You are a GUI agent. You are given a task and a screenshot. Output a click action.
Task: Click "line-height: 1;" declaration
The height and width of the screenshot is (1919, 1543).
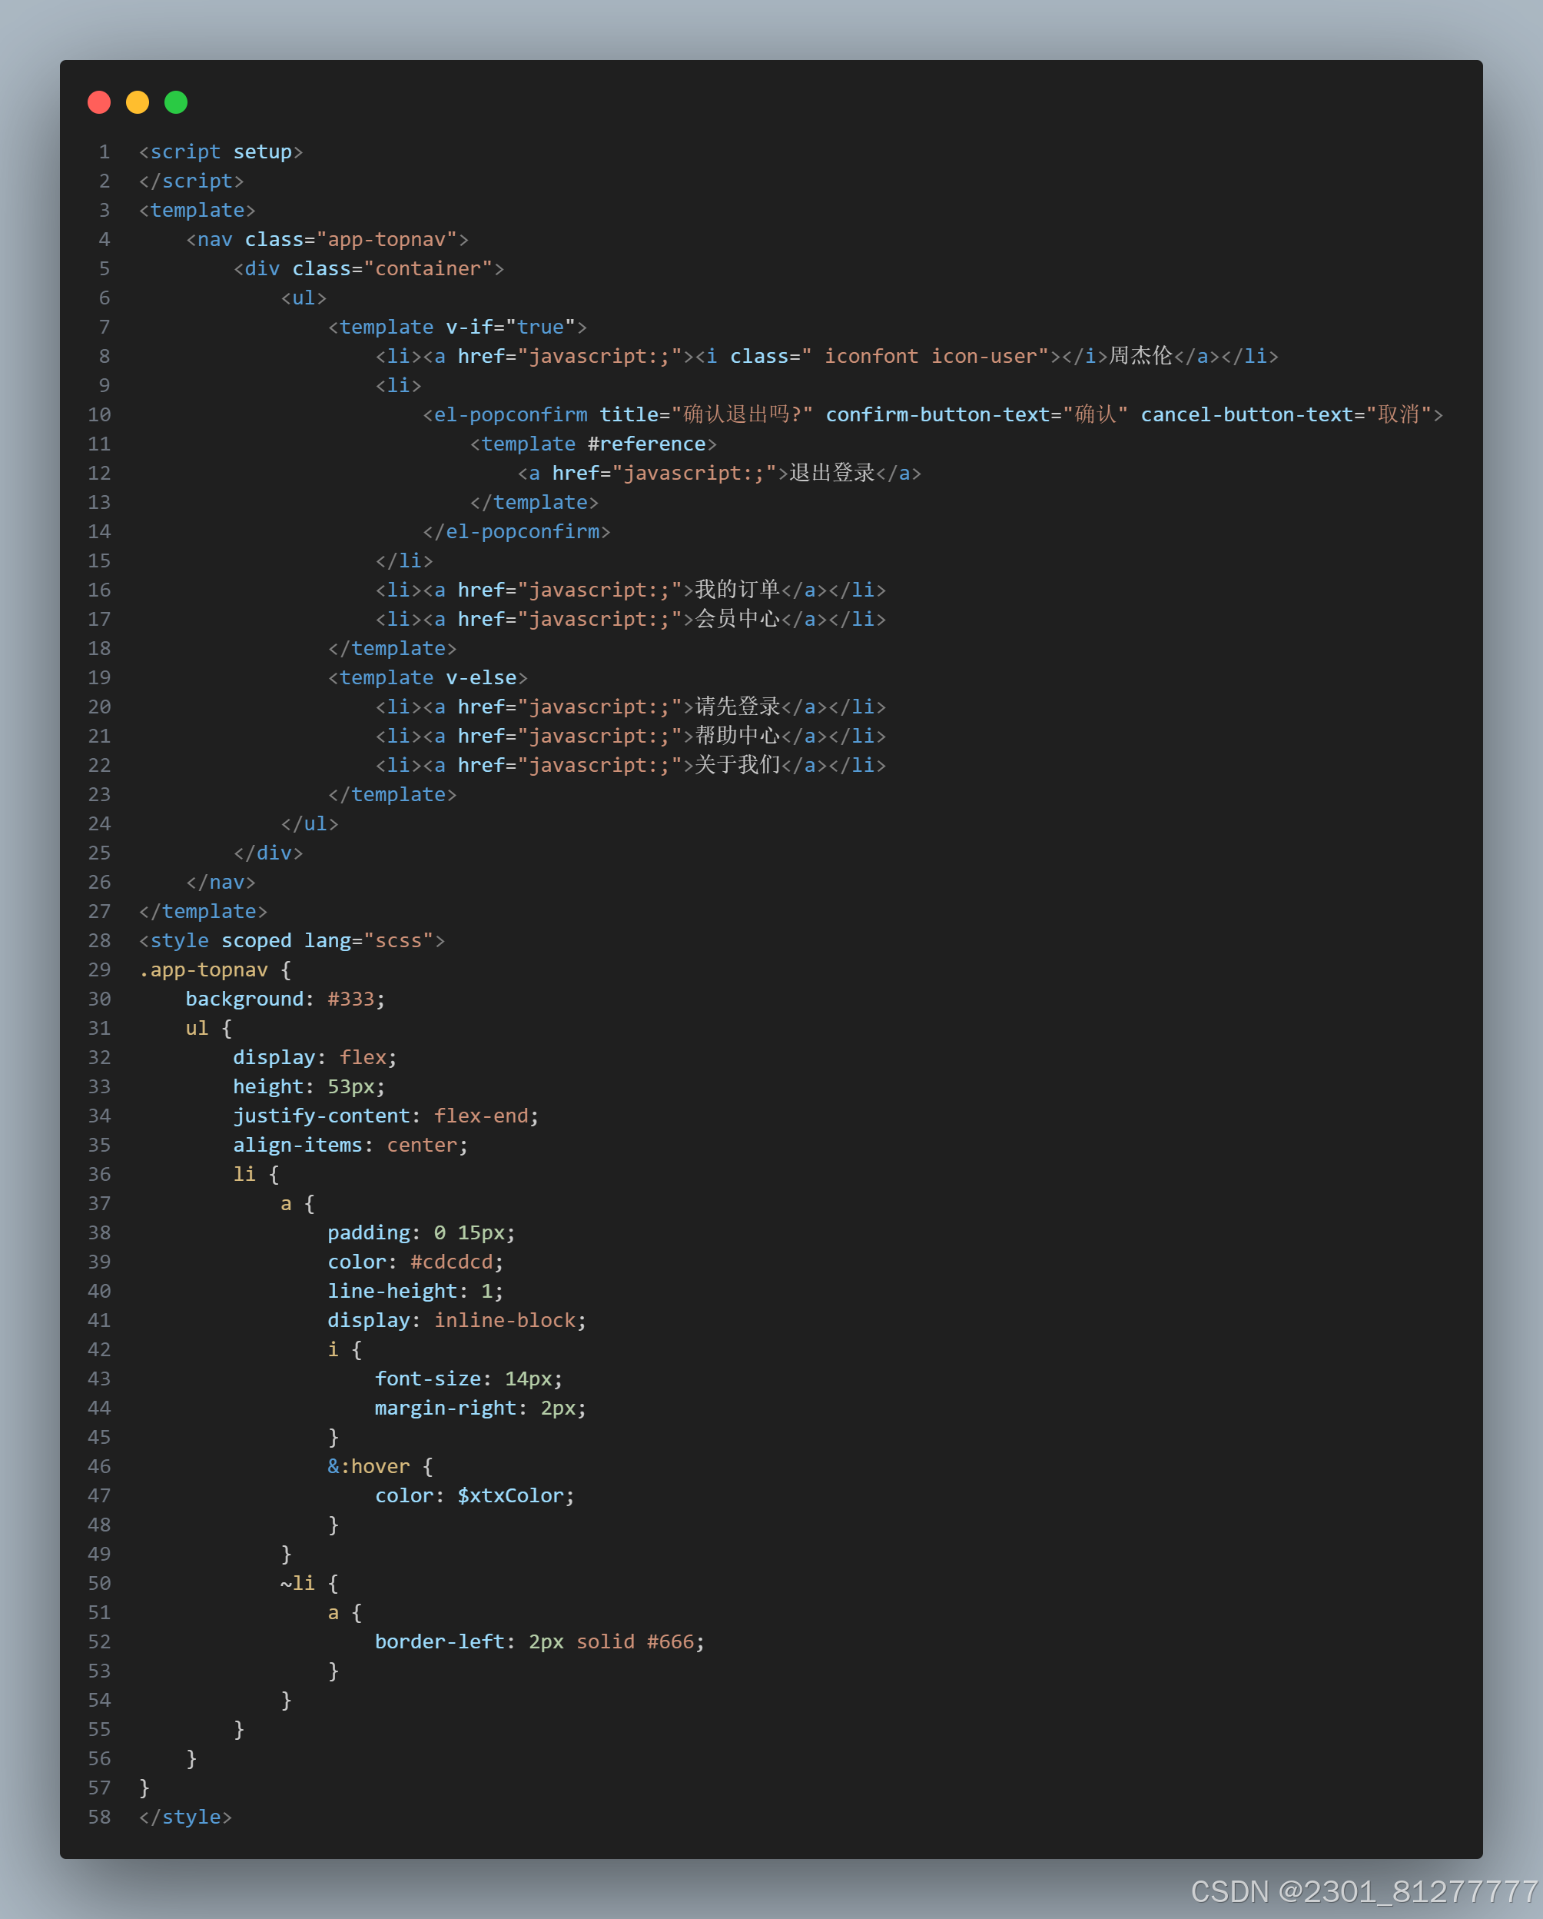click(416, 1292)
